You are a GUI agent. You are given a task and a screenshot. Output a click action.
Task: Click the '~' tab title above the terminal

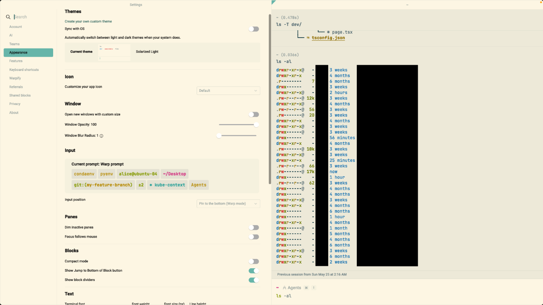(407, 5)
